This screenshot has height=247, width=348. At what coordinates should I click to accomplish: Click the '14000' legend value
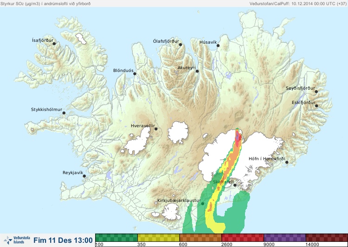point(312,245)
